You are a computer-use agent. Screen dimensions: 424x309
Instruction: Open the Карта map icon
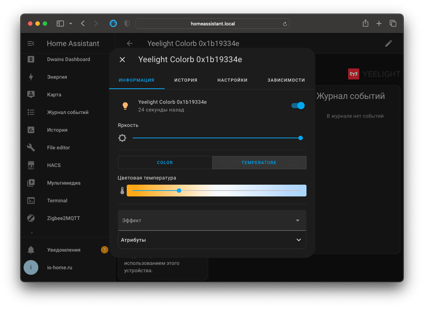(x=31, y=95)
